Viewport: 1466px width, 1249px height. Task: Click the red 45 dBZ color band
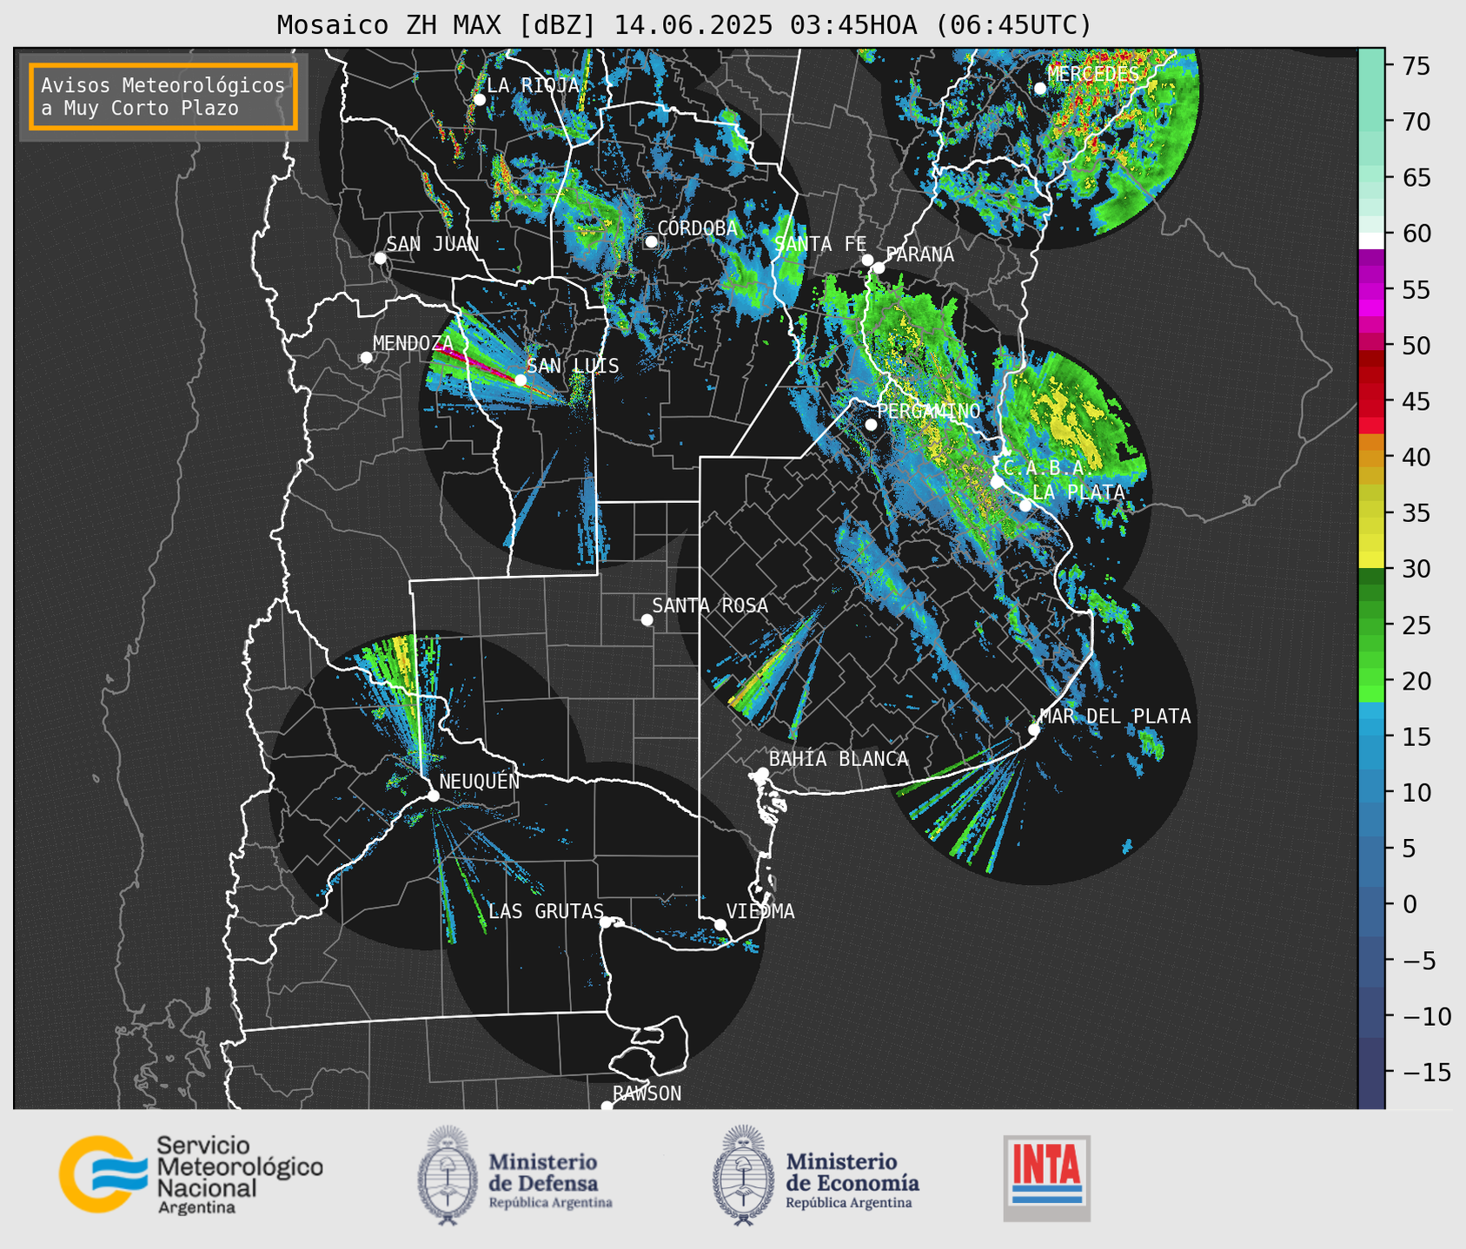(x=1371, y=401)
